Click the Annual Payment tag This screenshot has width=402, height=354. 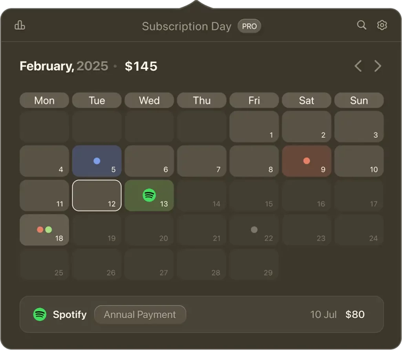(140, 314)
